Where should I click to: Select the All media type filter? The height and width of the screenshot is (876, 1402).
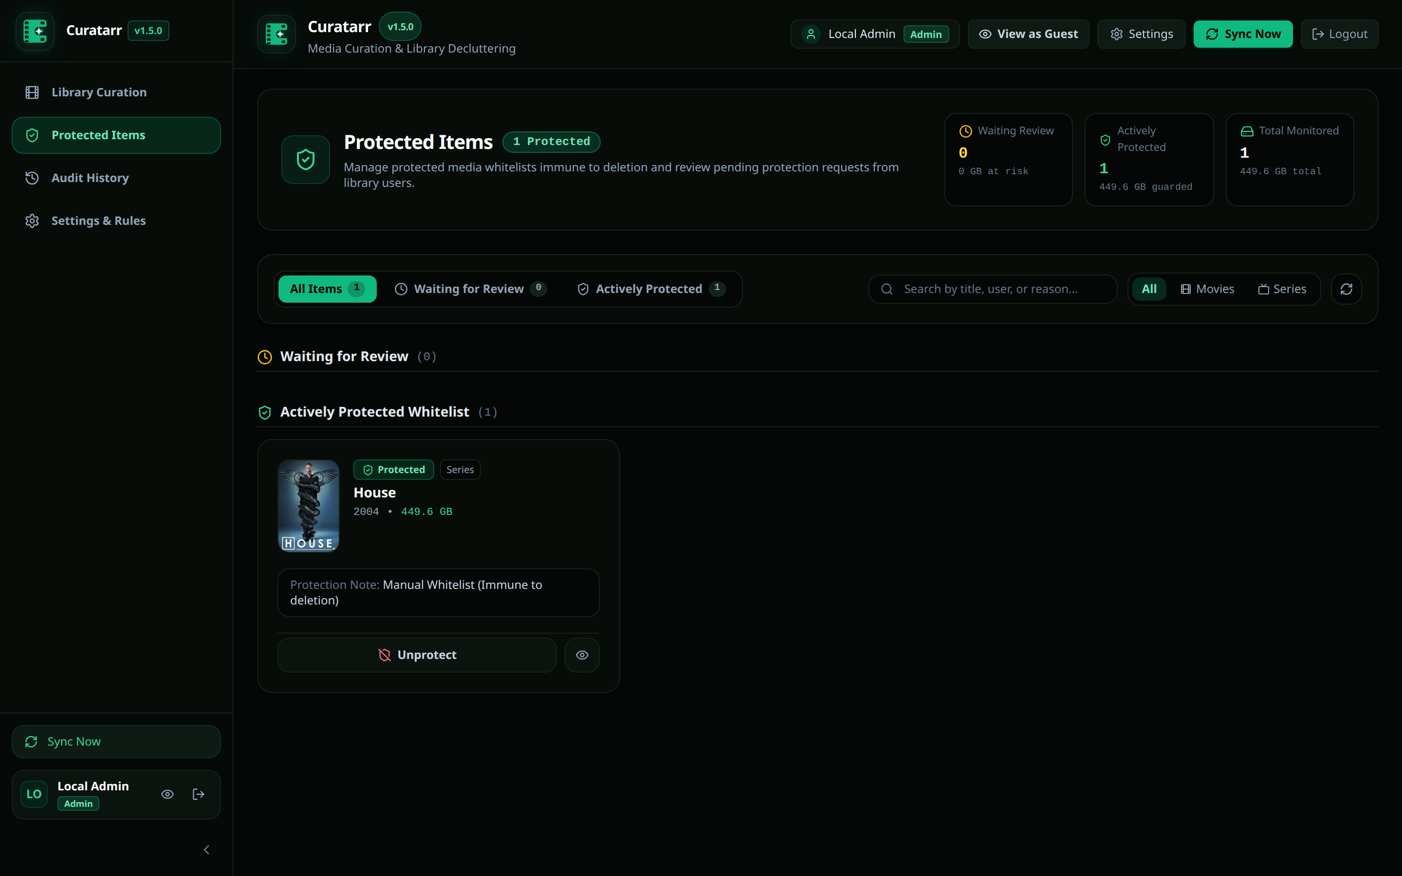click(1149, 289)
